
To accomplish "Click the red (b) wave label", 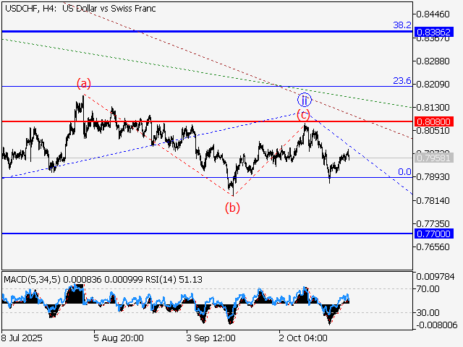I will coord(232,208).
